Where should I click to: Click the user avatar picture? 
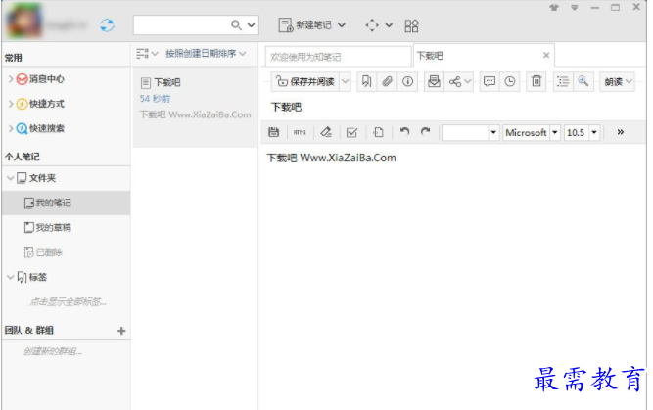coord(23,21)
